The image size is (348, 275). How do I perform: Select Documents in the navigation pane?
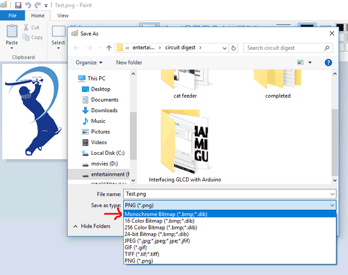click(x=100, y=100)
